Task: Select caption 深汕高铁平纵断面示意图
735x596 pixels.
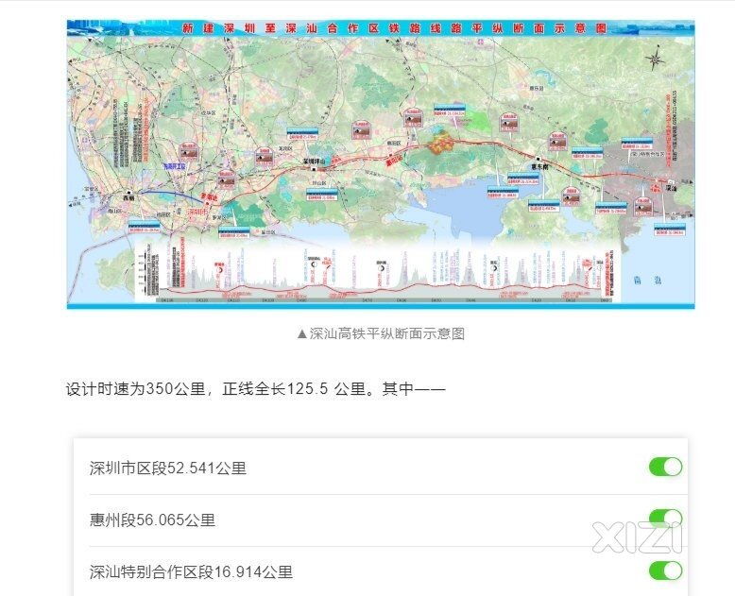Action: pos(381,333)
